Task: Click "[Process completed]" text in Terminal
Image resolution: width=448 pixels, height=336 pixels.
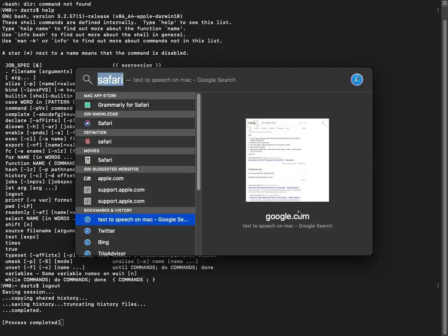Action: pyautogui.click(x=31, y=322)
